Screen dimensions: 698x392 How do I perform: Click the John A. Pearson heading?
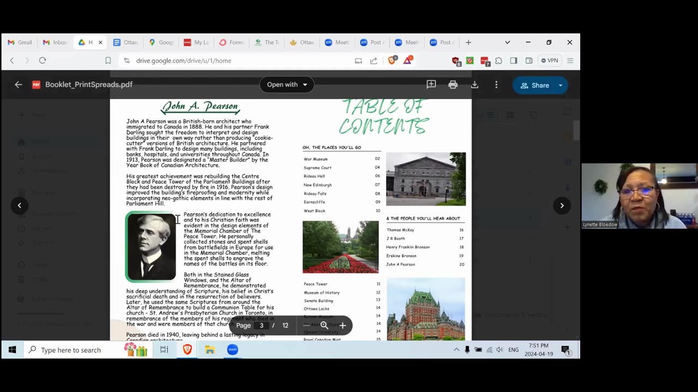click(200, 106)
